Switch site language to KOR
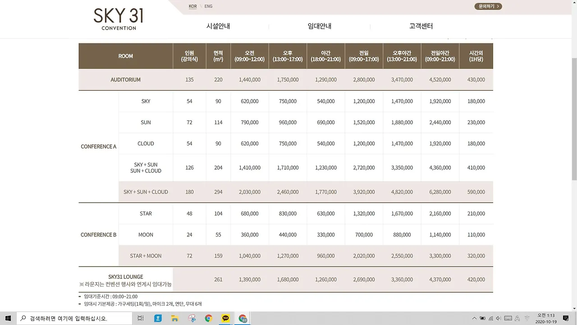The width and height of the screenshot is (577, 325). pos(192,6)
